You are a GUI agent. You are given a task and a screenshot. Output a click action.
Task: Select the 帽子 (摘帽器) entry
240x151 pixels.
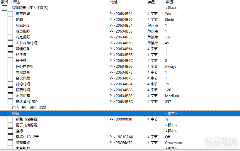(27, 125)
